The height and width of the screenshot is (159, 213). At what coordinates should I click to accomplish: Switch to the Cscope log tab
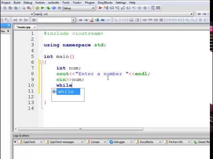[95, 142]
